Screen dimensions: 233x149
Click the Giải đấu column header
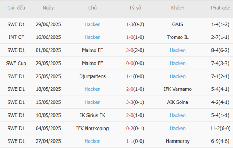tap(16, 8)
